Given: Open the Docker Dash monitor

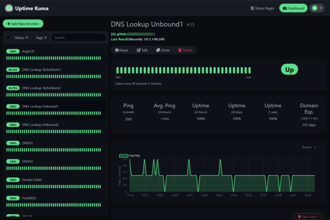Looking at the screenshot, I should tap(55, 183).
